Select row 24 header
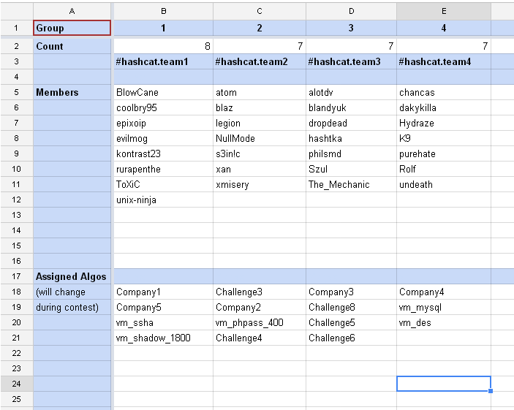This screenshot has width=514, height=410. point(16,384)
